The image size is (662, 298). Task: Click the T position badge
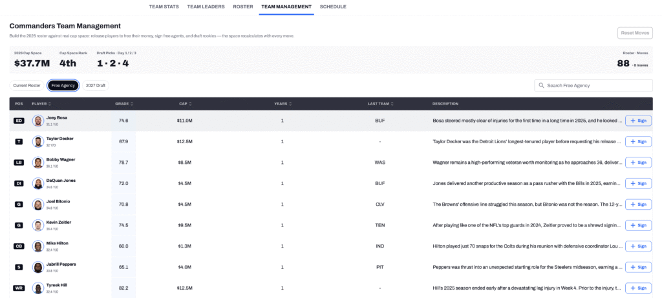click(x=19, y=142)
